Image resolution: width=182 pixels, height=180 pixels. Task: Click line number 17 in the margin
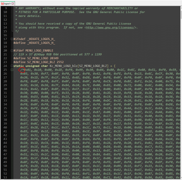(x=5, y=39)
